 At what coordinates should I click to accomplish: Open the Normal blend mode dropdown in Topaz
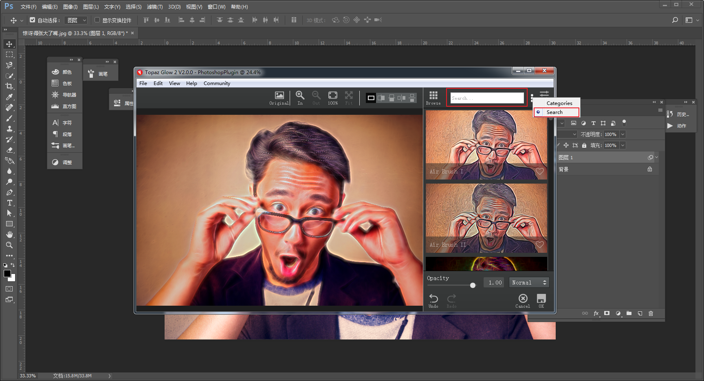coord(529,282)
